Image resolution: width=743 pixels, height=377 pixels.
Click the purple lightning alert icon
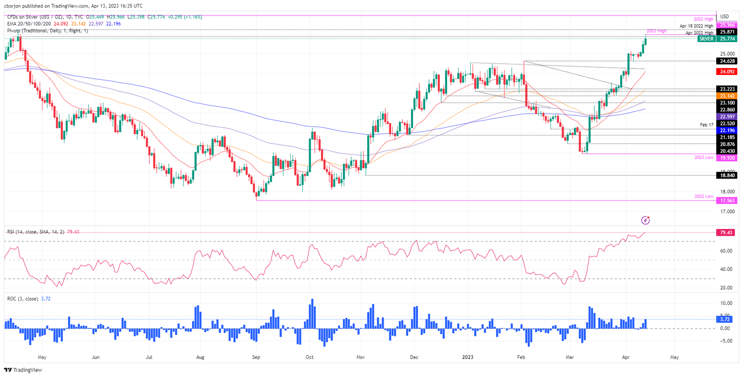(x=646, y=220)
